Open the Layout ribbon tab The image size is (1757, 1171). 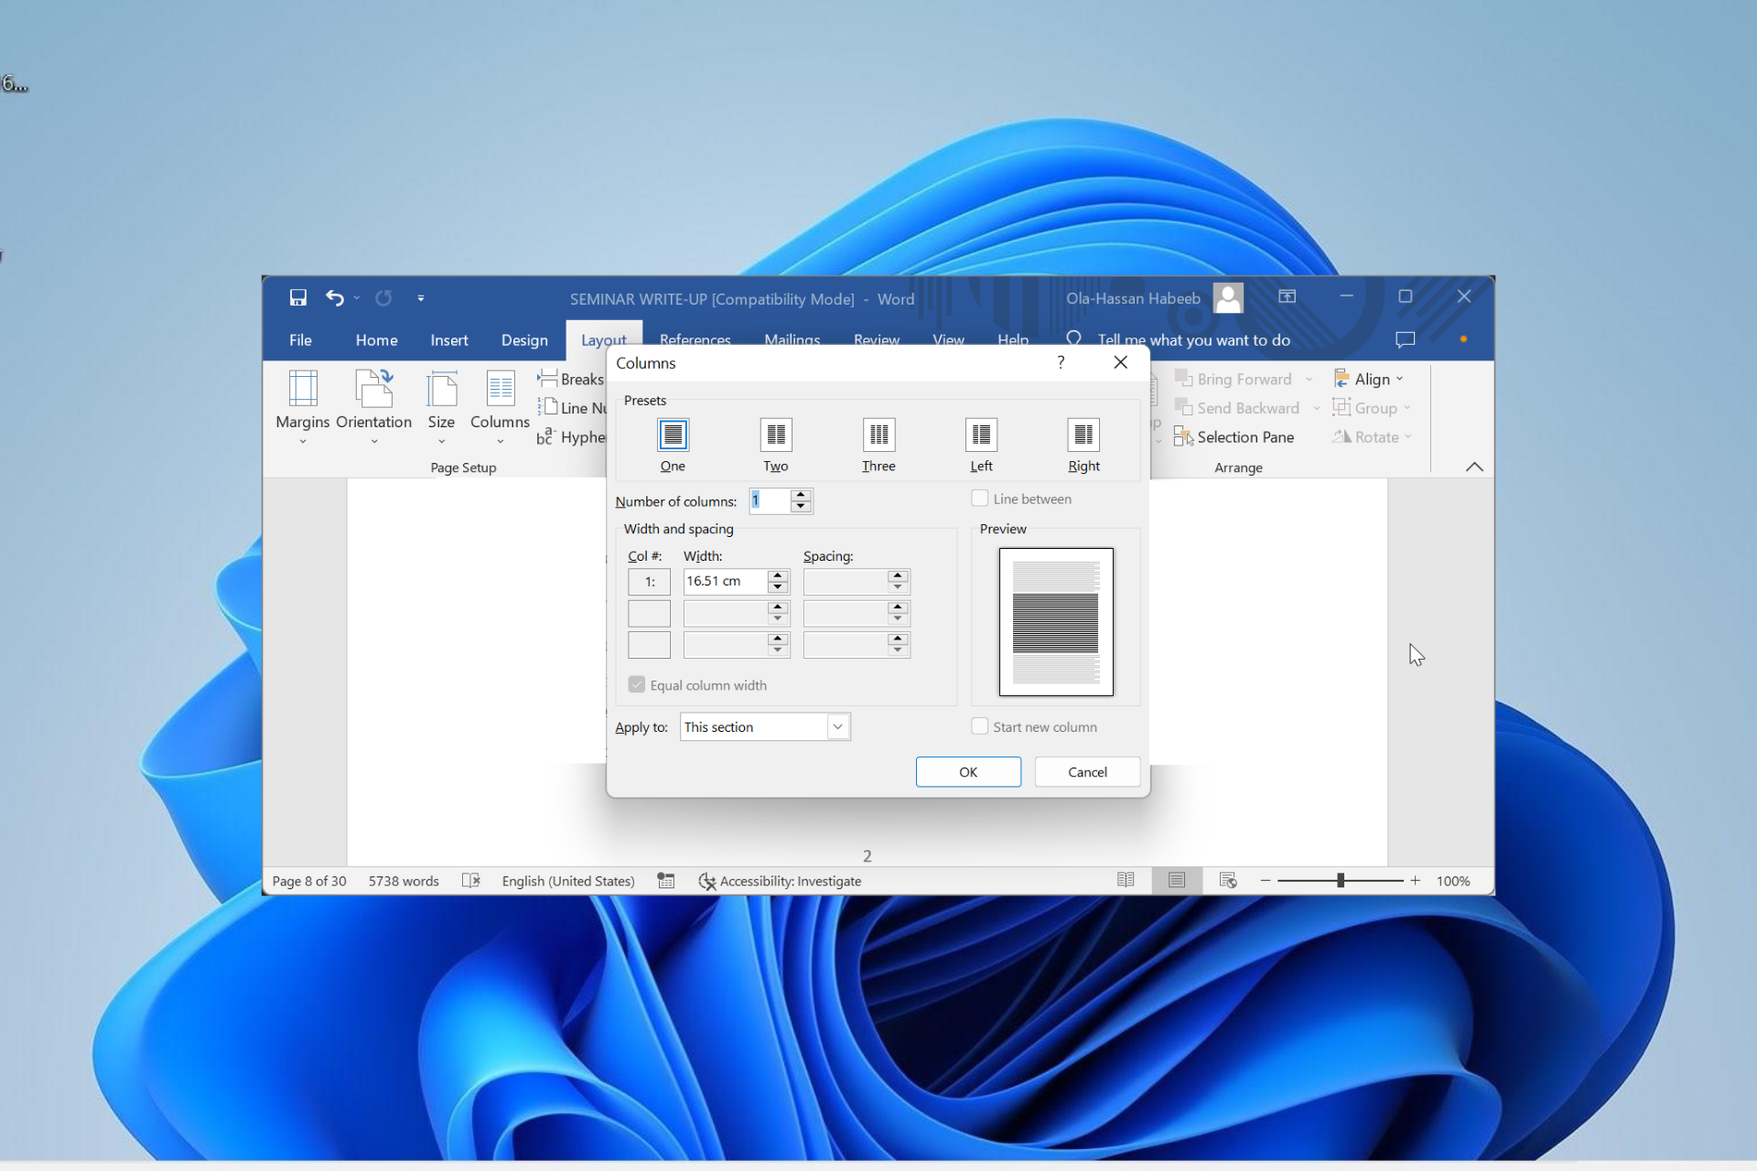[601, 338]
